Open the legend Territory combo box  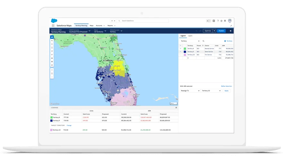190,41
